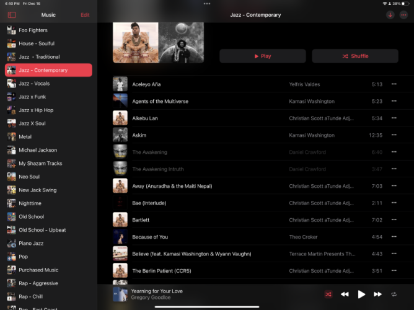Open the Jazz - Vocals playlist
The height and width of the screenshot is (310, 414).
(48, 84)
